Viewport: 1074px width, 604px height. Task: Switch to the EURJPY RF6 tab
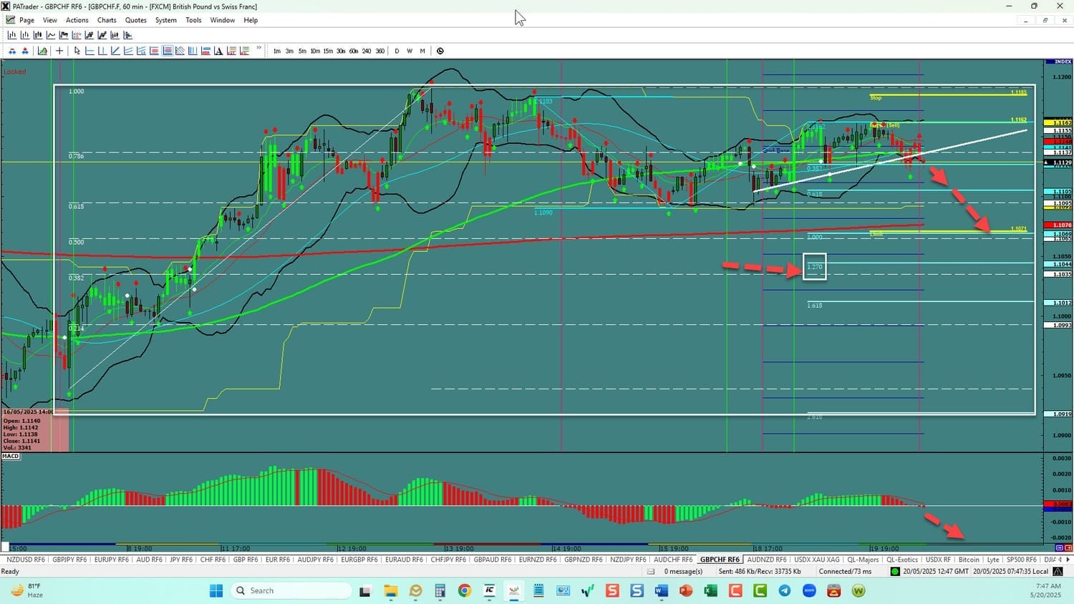coord(111,560)
